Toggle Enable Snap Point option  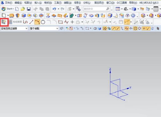pos(105,28)
